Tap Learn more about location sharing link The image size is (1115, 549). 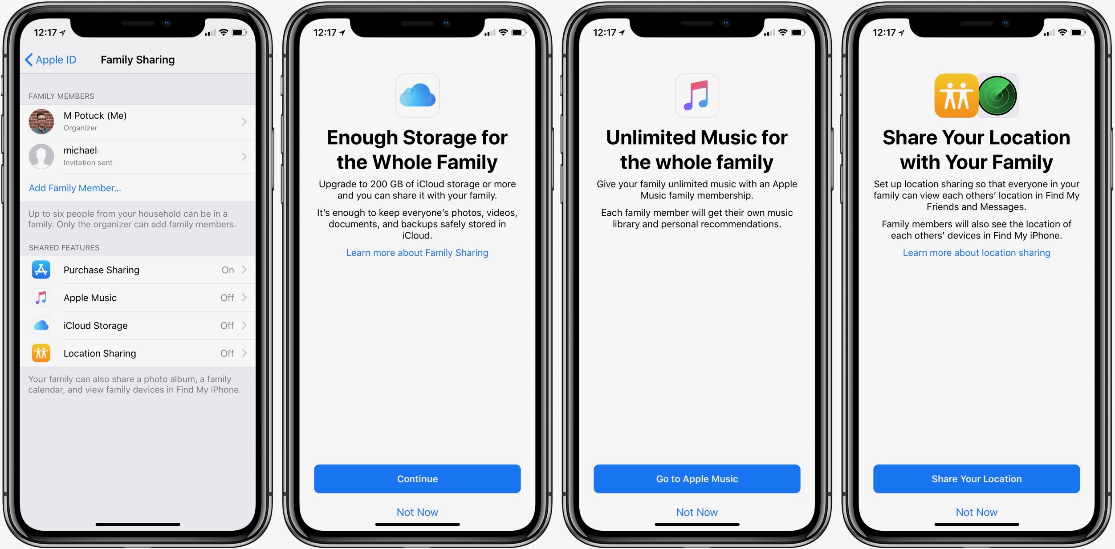973,254
